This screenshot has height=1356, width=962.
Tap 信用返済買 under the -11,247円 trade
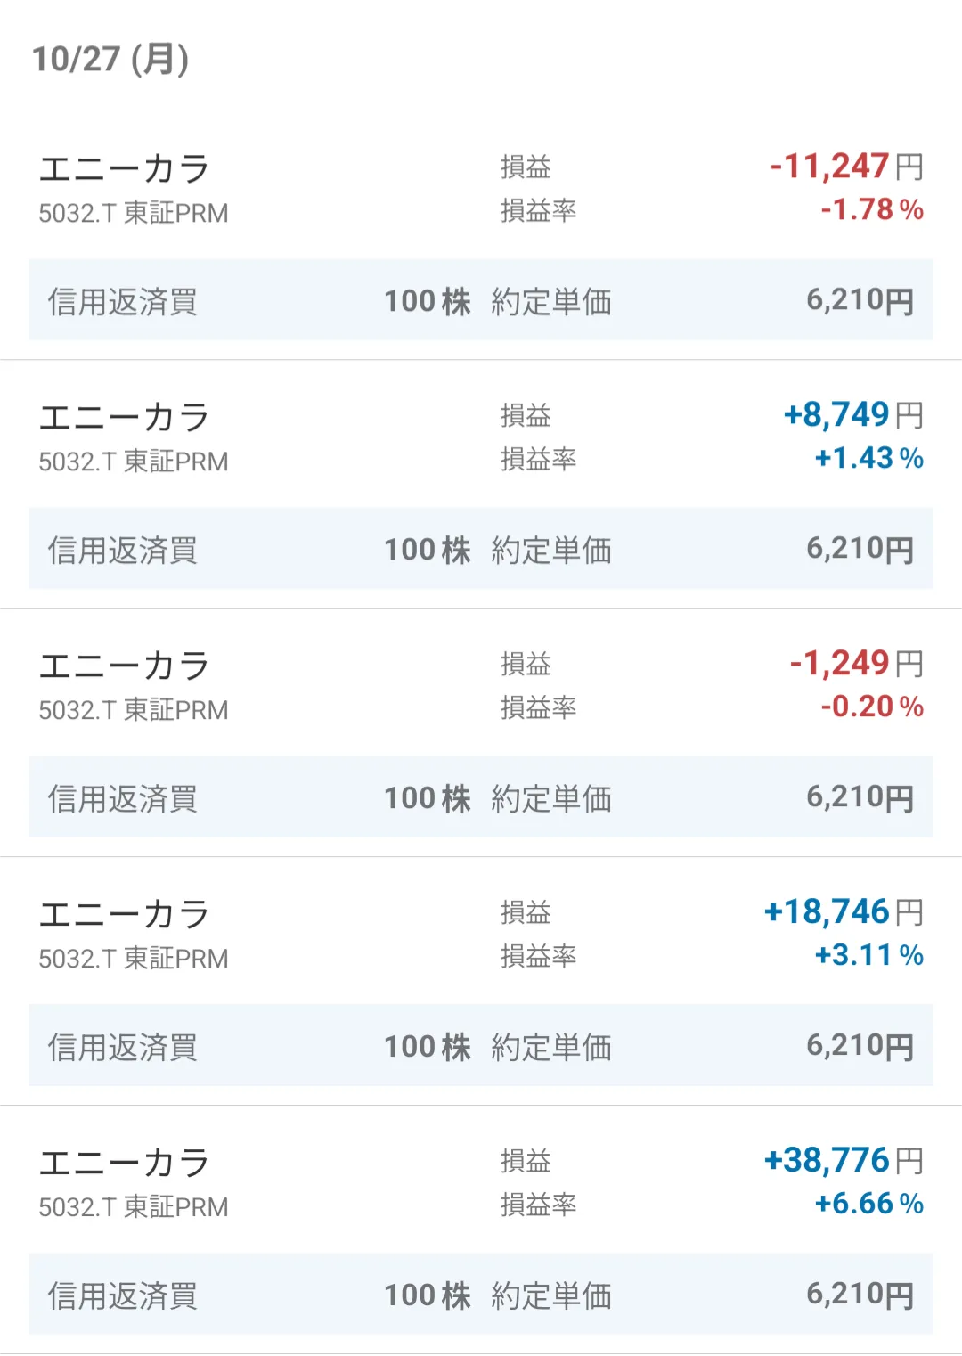(122, 302)
